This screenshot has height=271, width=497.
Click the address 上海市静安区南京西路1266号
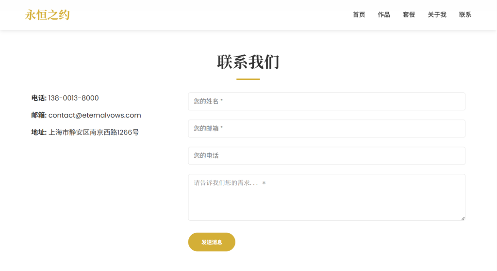pos(93,132)
